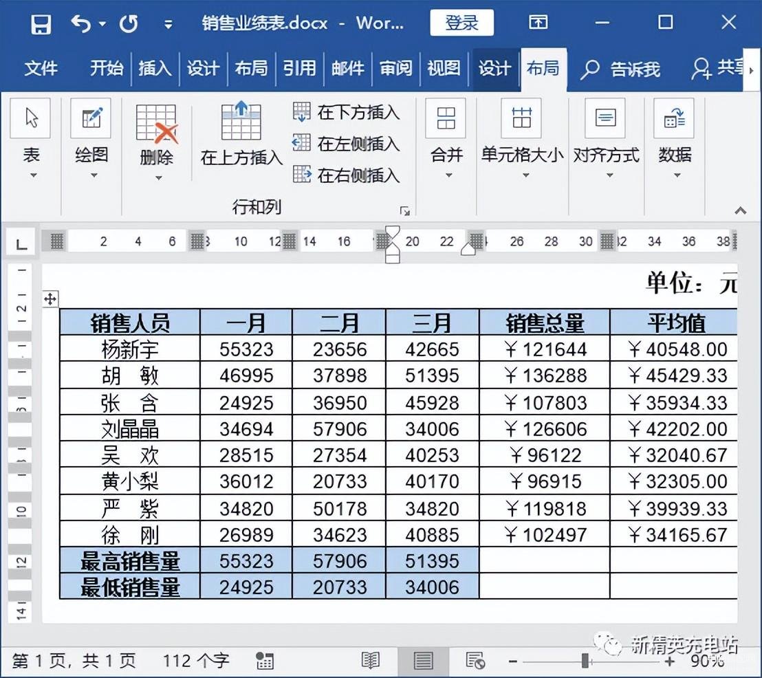The image size is (762, 678).
Task: Click 在下方插入 insert below button
Action: tap(347, 112)
